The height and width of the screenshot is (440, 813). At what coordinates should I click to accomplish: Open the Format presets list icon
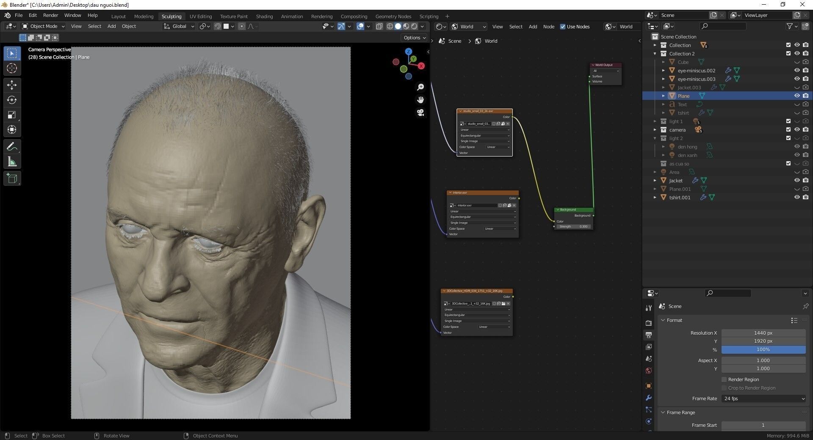click(x=794, y=320)
